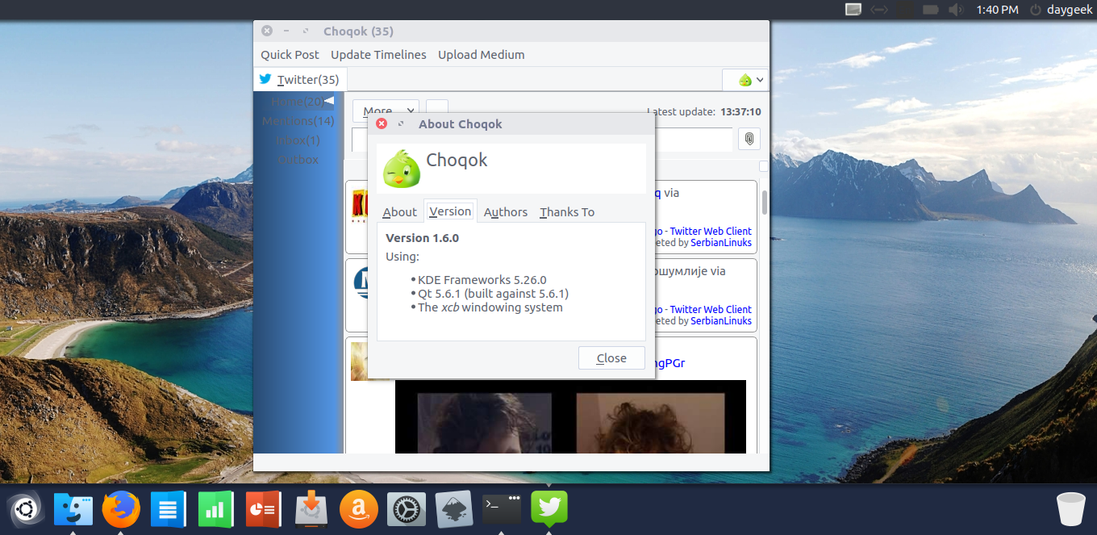
Task: Open the Home(20) timeline
Action: (298, 102)
